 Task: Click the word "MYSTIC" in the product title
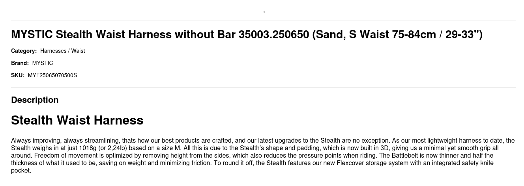click(32, 35)
